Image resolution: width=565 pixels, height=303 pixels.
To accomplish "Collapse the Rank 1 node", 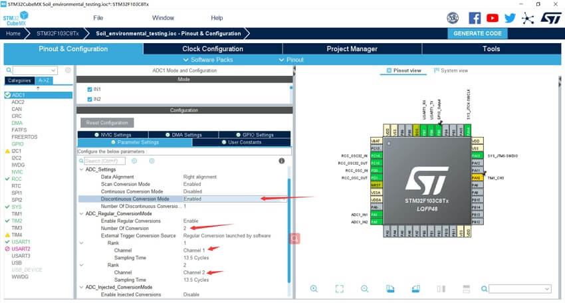I will pos(81,243).
